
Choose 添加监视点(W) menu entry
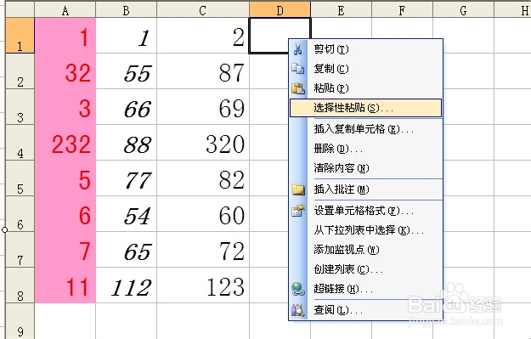365,250
